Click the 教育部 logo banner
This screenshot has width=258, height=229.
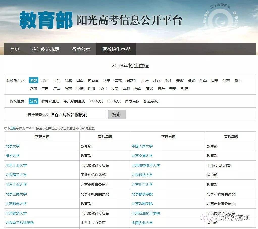pos(47,19)
